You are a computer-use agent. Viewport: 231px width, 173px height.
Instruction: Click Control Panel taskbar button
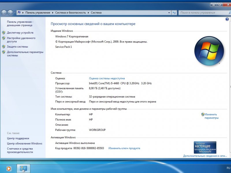pyautogui.click(x=23, y=169)
